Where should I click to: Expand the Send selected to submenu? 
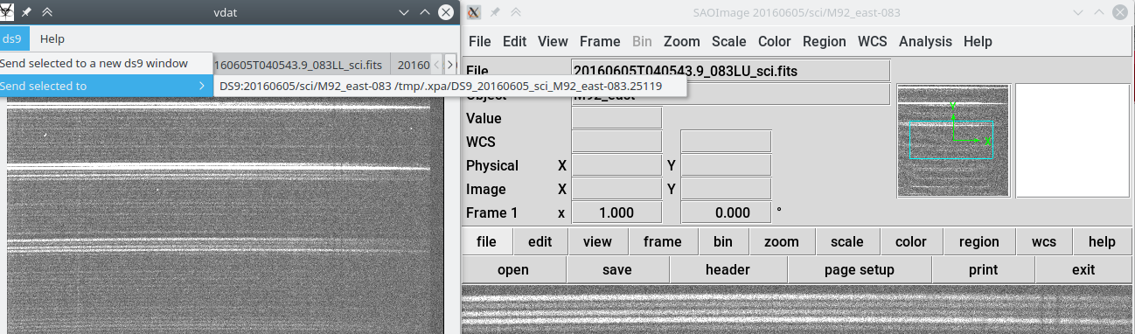[x=106, y=86]
